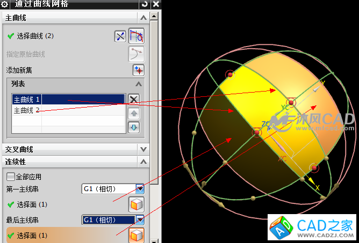Image resolution: width=359 pixels, height=243 pixels.
Task: Move list item down with down arrow
Action: 134,127
